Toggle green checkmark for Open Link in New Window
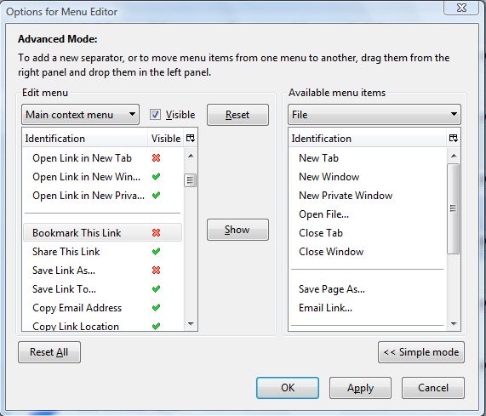The height and width of the screenshot is (416, 486). coord(157,177)
